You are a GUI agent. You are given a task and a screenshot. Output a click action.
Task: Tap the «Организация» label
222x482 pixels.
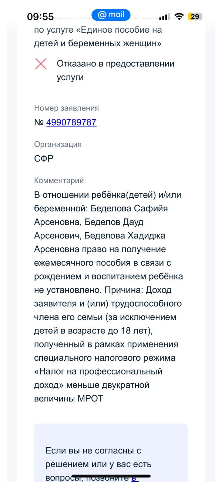click(58, 144)
